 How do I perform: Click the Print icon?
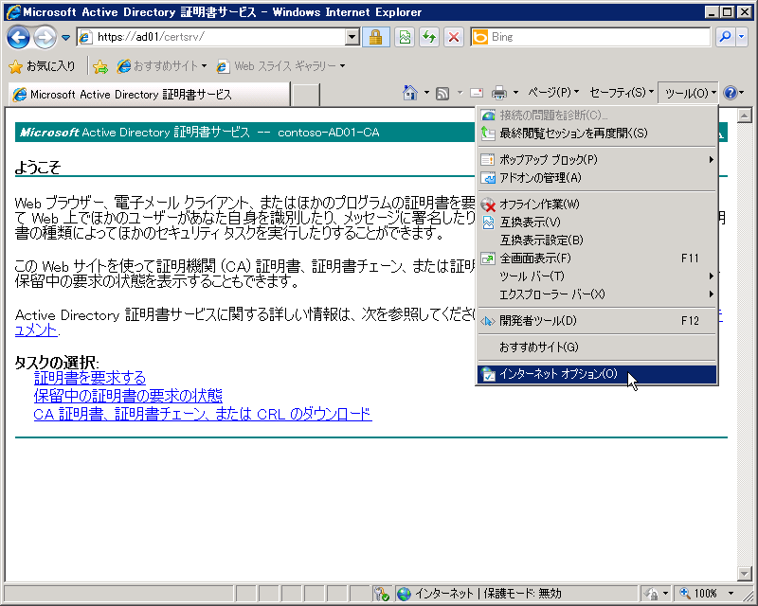pyautogui.click(x=499, y=92)
